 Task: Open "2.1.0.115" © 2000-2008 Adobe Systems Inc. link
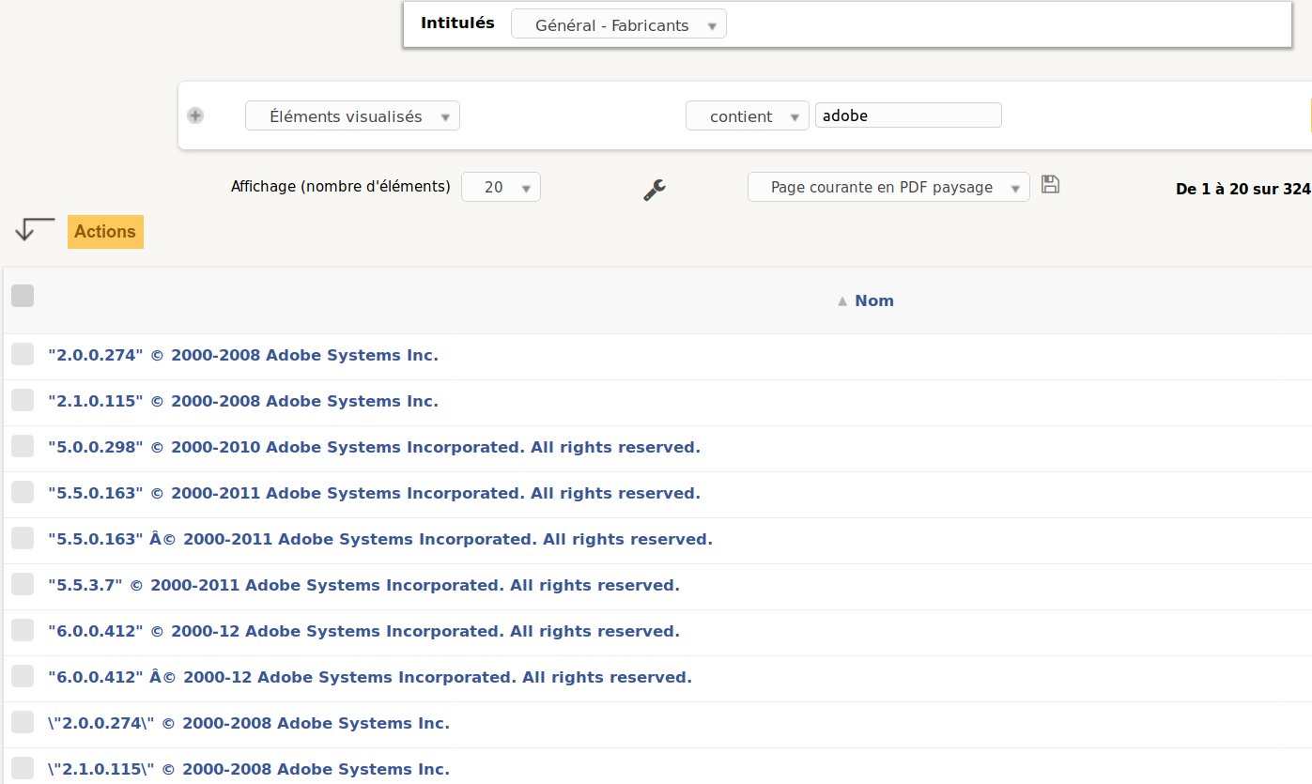tap(243, 401)
